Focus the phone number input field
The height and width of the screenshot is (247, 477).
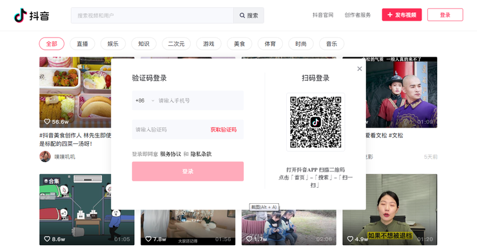(200, 101)
